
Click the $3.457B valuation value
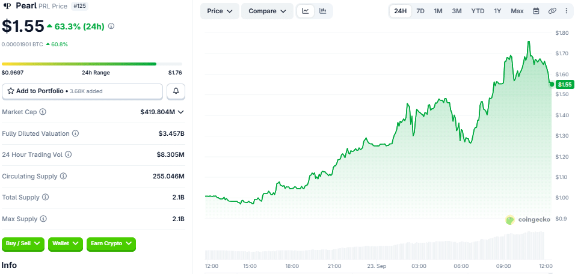(171, 133)
